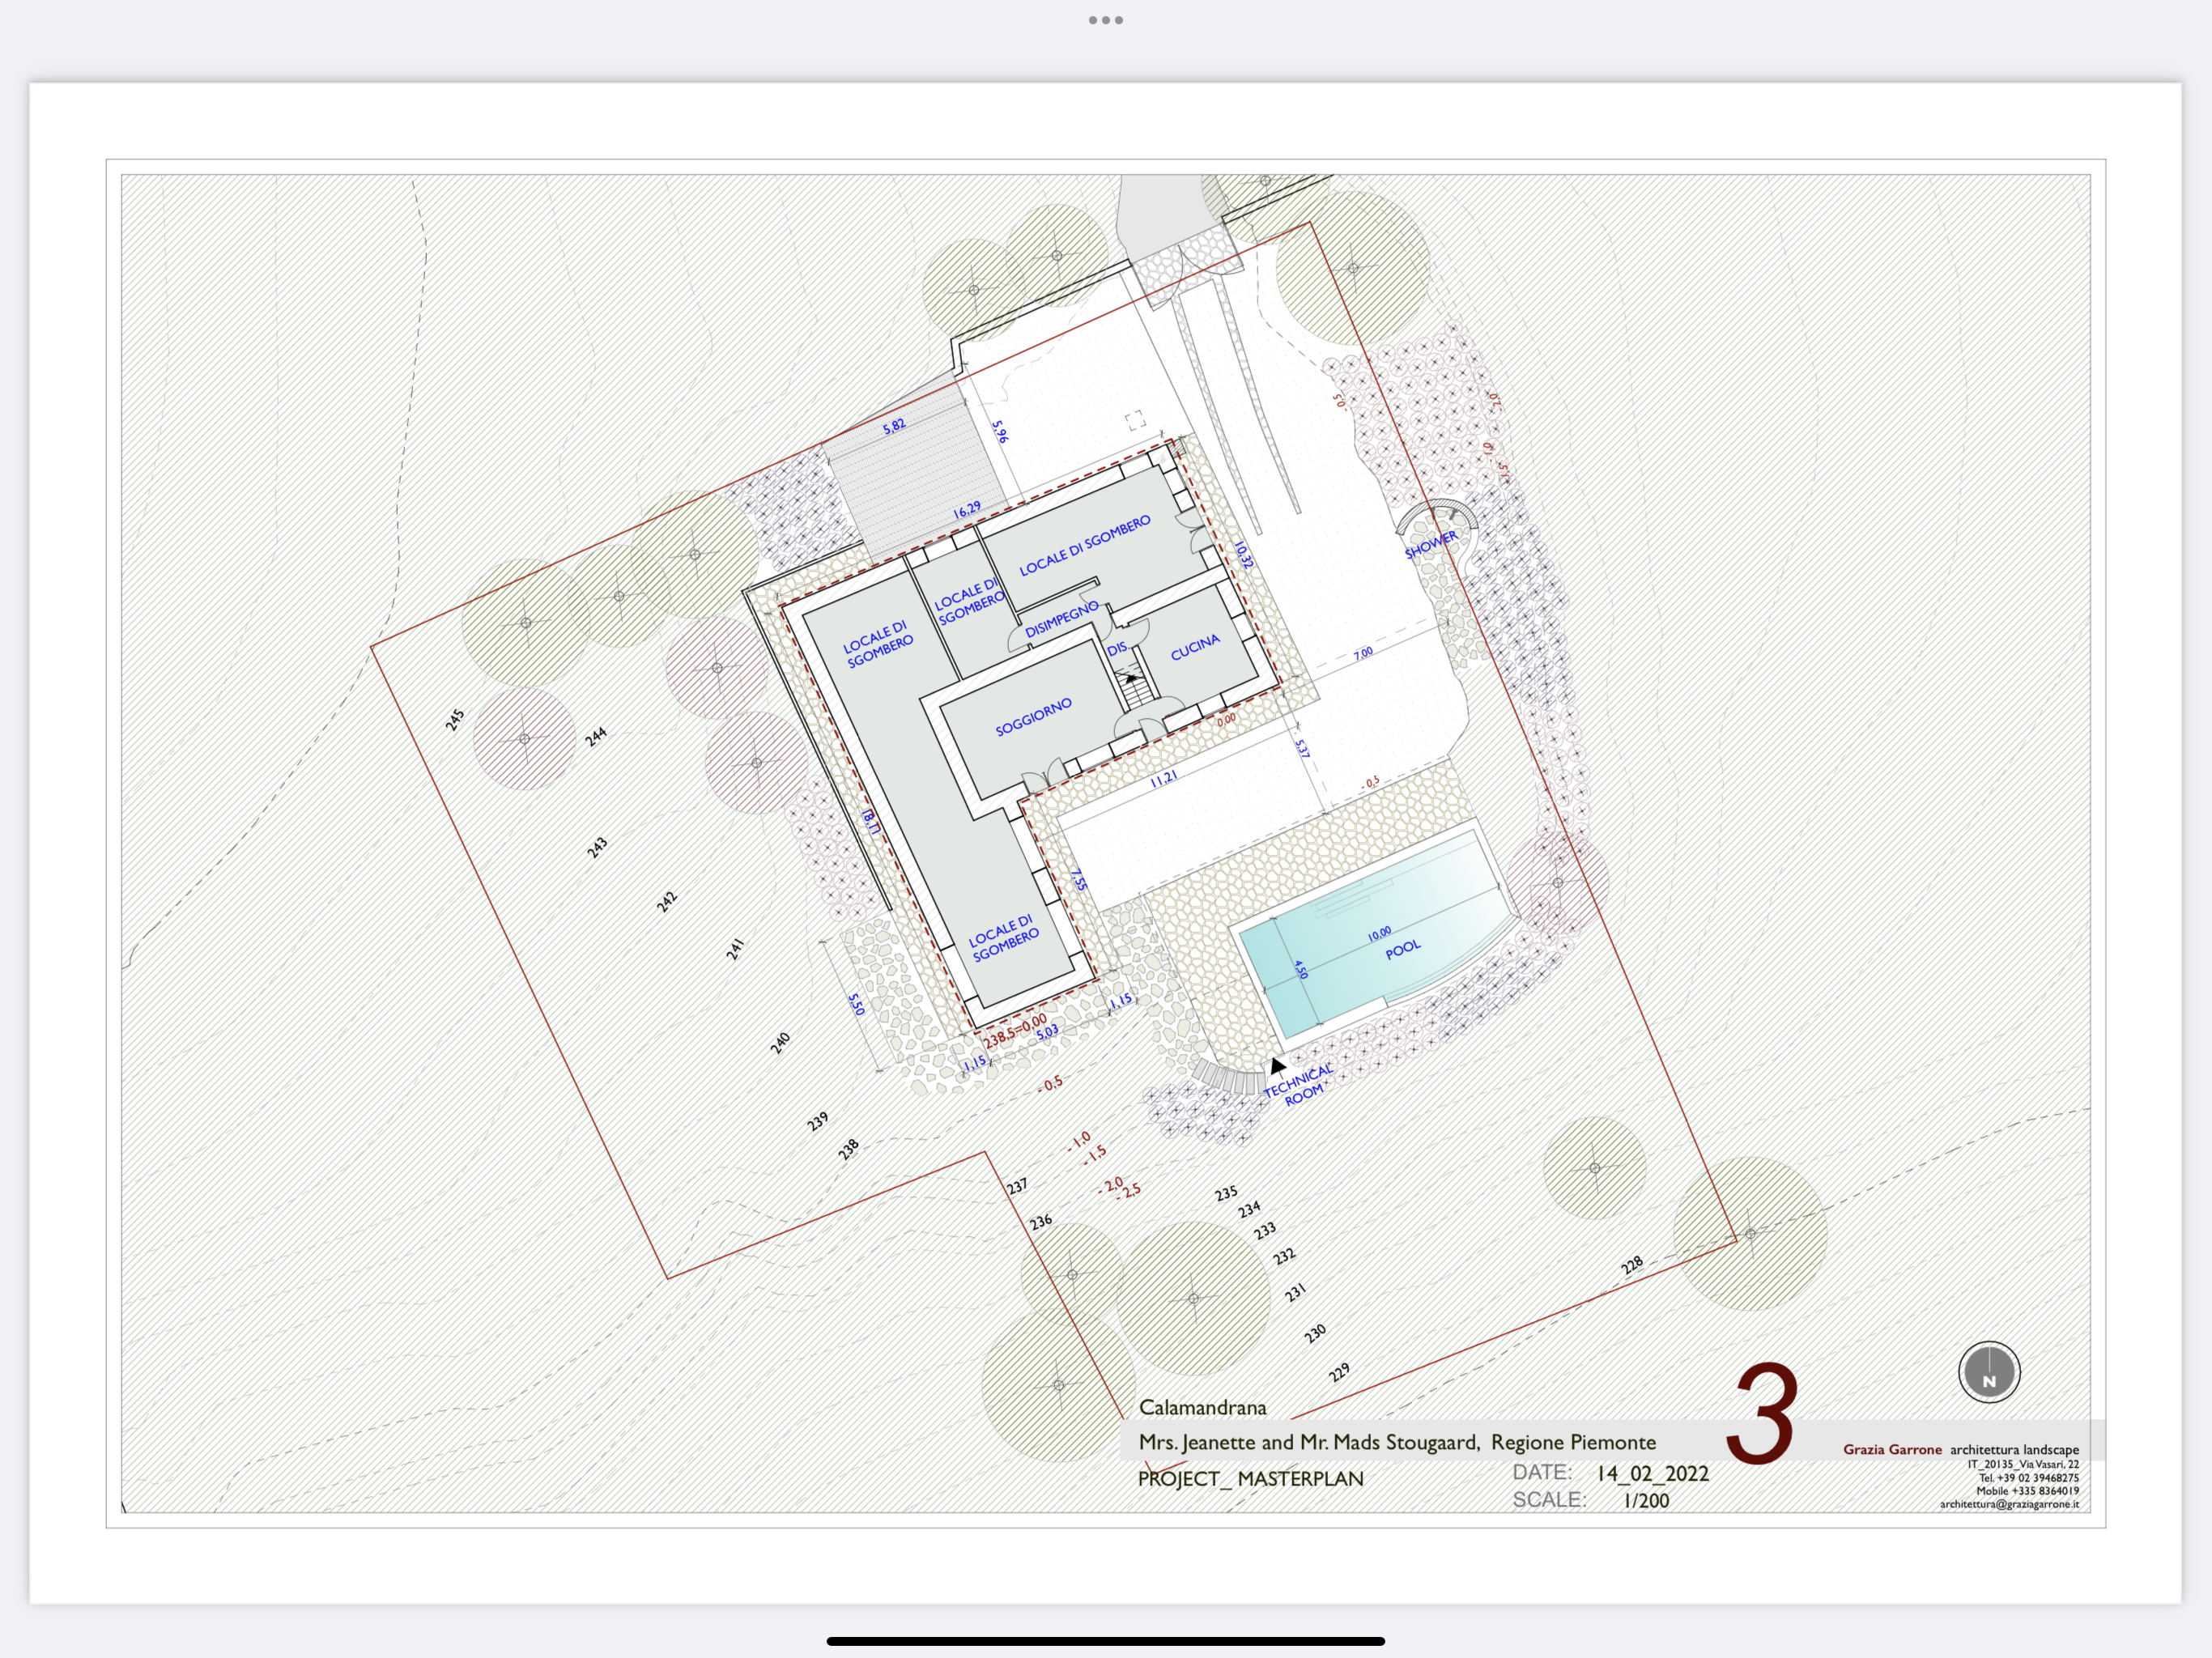Select the SOGGIORNO room label
The width and height of the screenshot is (2212, 1658).
(1033, 717)
